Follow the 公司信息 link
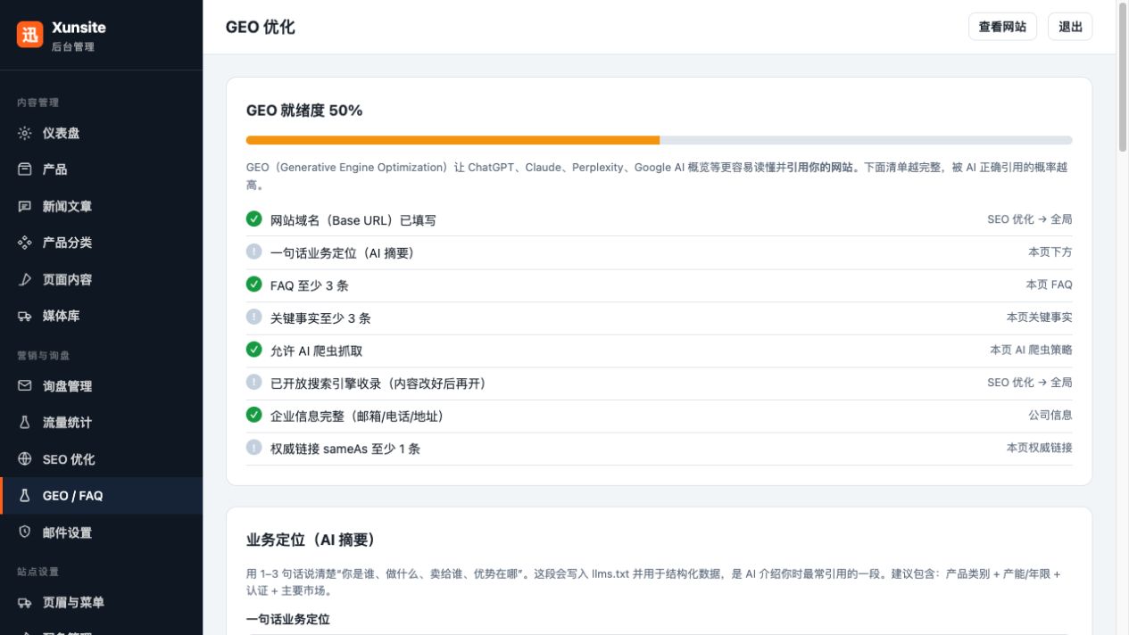Viewport: 1129px width, 635px height. coord(1050,415)
